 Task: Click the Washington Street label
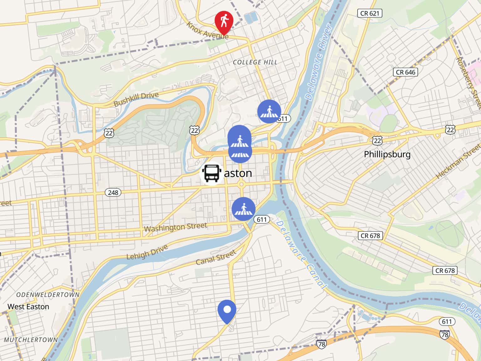(x=175, y=227)
